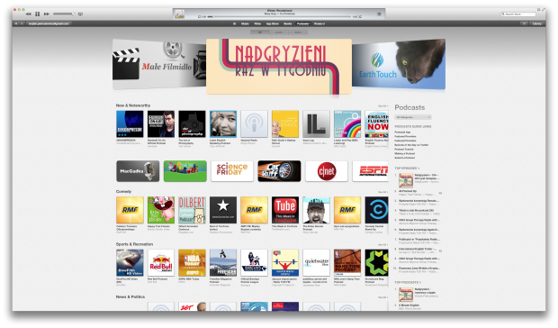Viewport: 558px width, 328px height.
Task: Skip back to the previous track
Action: coord(28,14)
